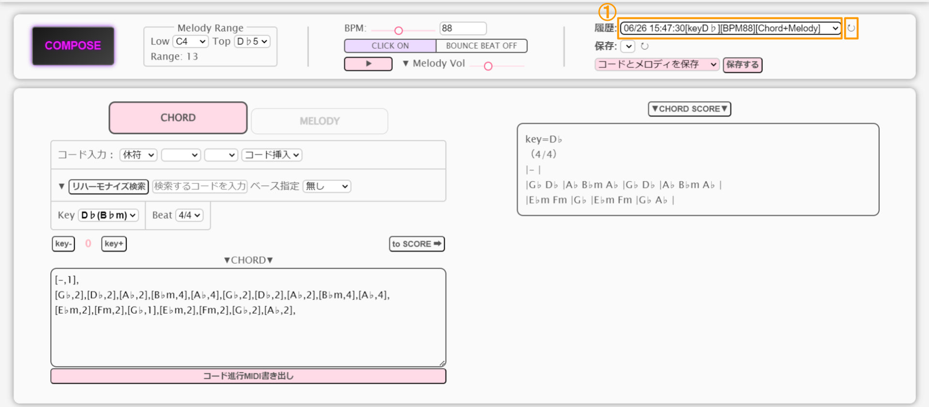Expand the Melody Vol triangle
Image resolution: width=929 pixels, height=407 pixels.
coord(405,63)
